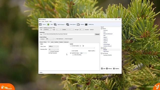Viewport: 160px width, 90px height.
Task: Collapse the User Presets group
Action: [102, 53]
